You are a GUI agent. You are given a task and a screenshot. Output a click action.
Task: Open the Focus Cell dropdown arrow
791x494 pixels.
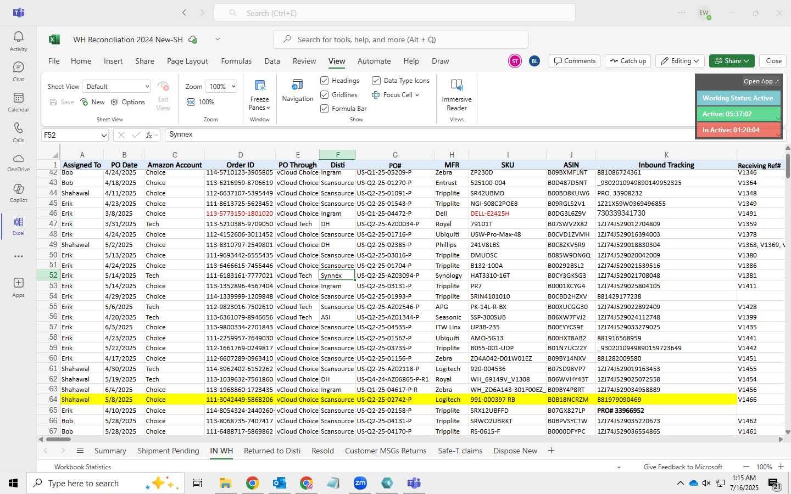[417, 95]
